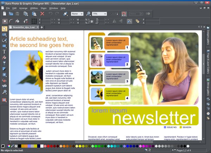Click the zoom magnifier toolbar icon
211x153 pixels.
(x=88, y=14)
